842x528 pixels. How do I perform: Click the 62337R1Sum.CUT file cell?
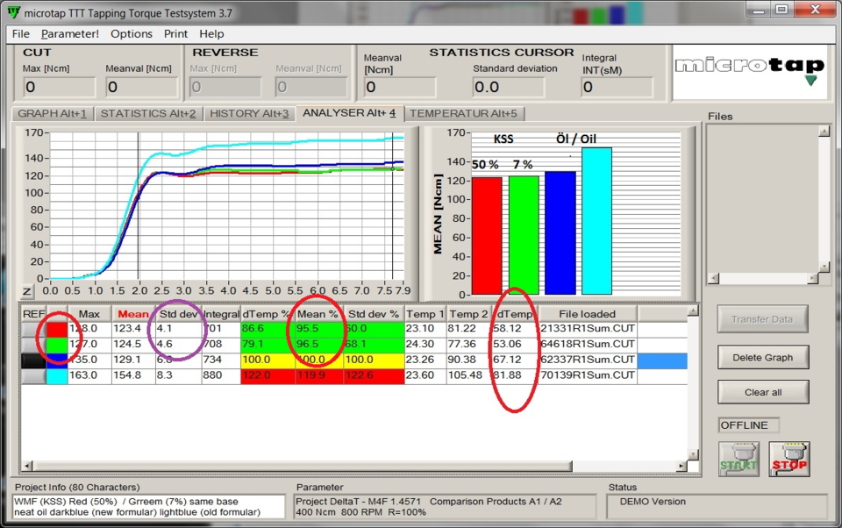pyautogui.click(x=588, y=360)
